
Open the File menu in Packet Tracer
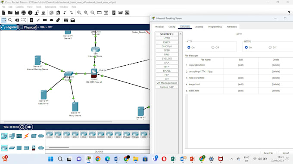3,7
